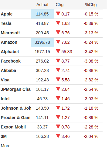
Task: Open the Tesla stock page
Action: click(x=6, y=23)
